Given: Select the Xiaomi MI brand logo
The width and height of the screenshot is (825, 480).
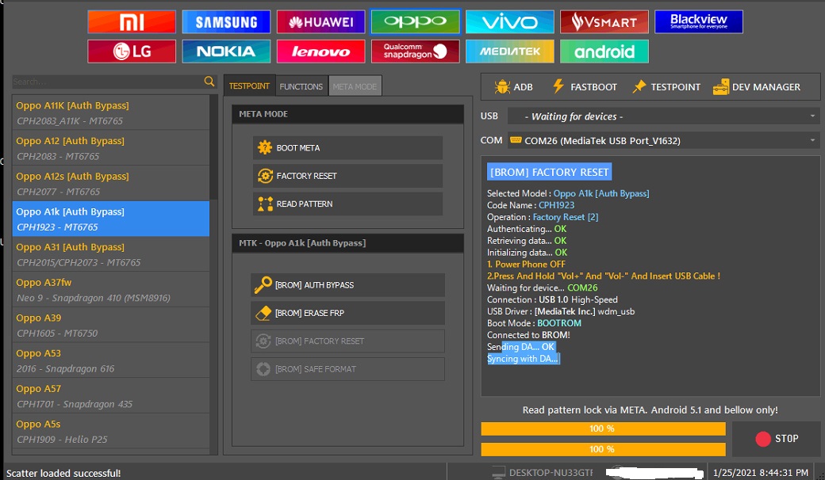Looking at the screenshot, I should point(132,22).
